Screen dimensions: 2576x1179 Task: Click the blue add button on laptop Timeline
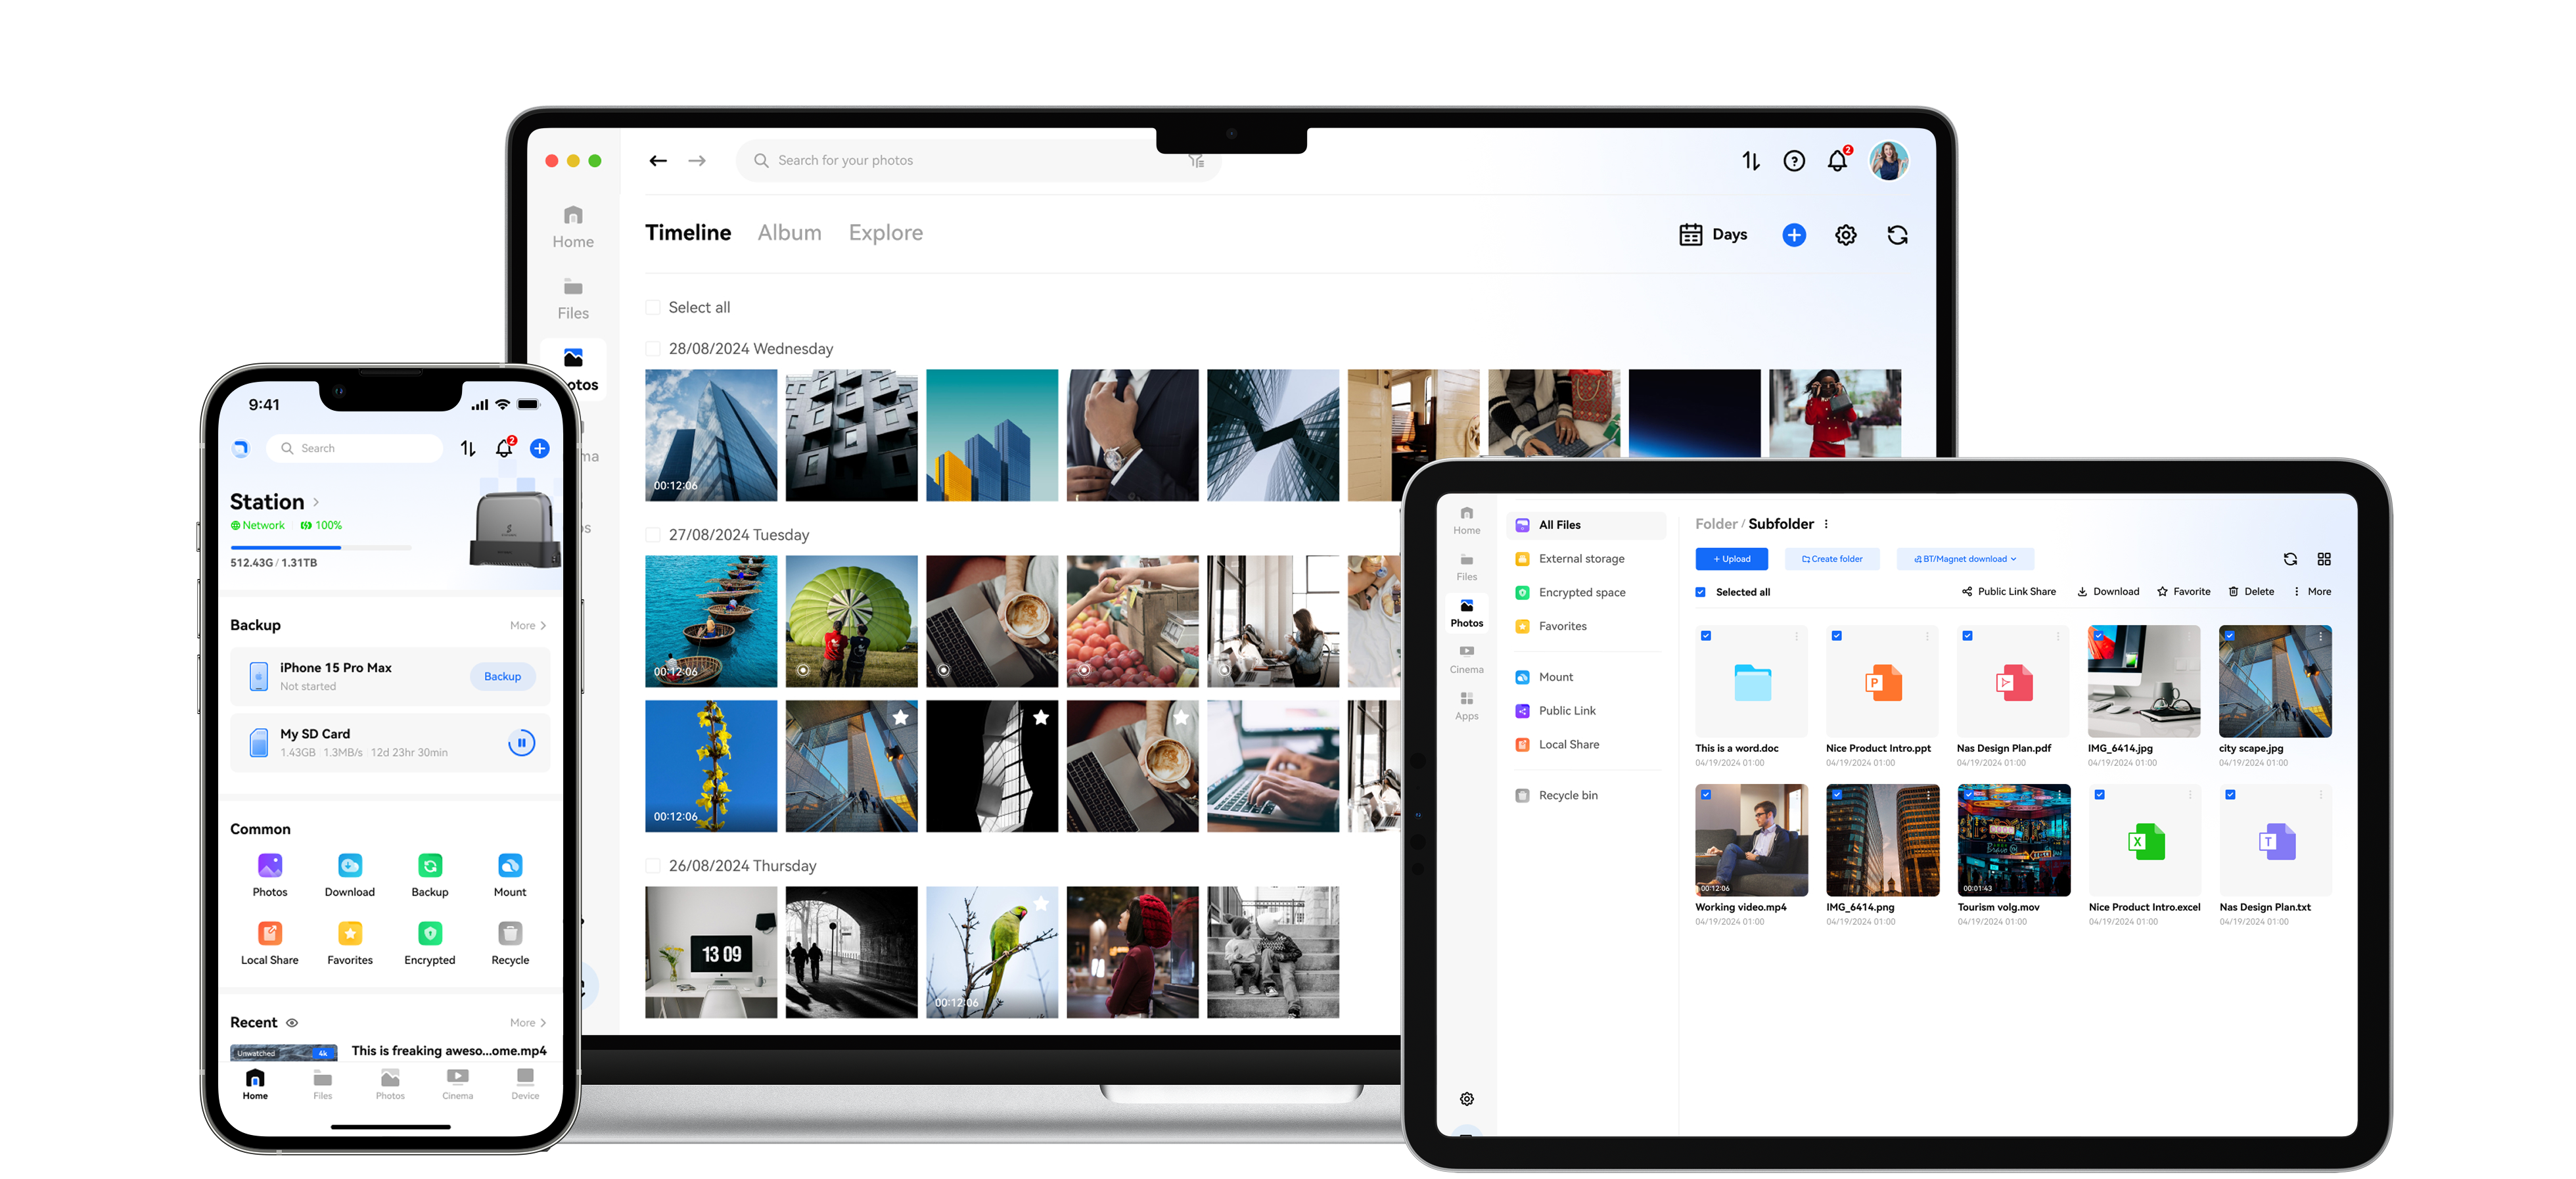pyautogui.click(x=1794, y=234)
